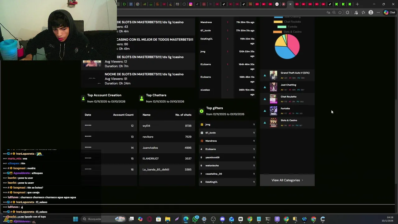Click View All Categories link
Screen dimensions: 398x224
tap(287, 180)
